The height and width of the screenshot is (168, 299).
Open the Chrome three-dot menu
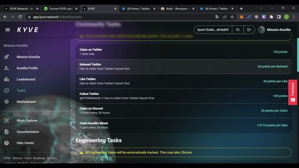tap(294, 17)
